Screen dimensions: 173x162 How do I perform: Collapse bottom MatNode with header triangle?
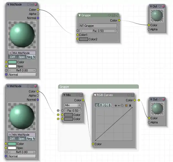coord(8,86)
